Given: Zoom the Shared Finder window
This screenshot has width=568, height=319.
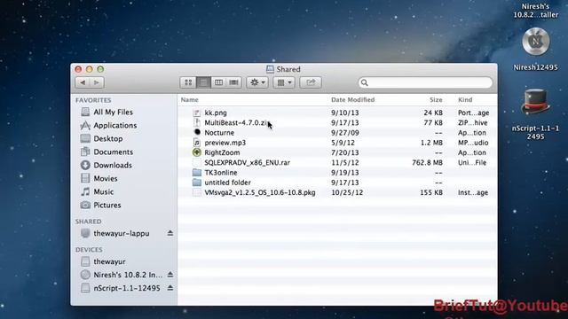Looking at the screenshot, I should 100,69.
